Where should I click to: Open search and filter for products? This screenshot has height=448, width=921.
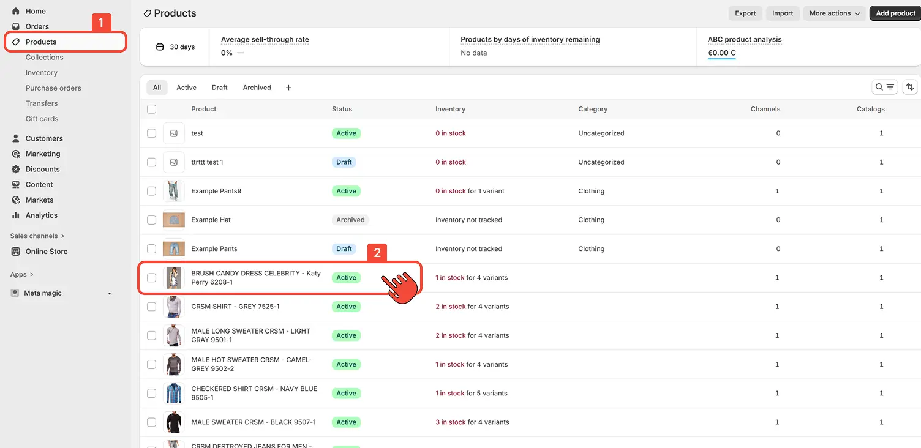[x=884, y=87]
